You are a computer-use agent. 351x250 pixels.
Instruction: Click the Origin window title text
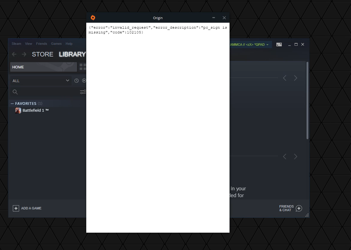click(x=158, y=18)
